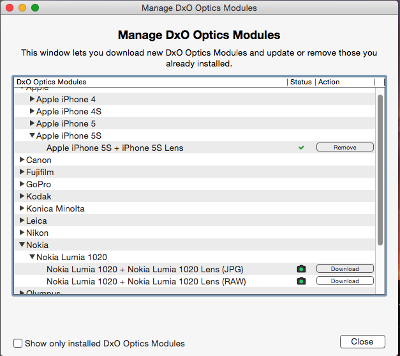Select the Canon row label
This screenshot has height=356, width=400.
click(39, 160)
